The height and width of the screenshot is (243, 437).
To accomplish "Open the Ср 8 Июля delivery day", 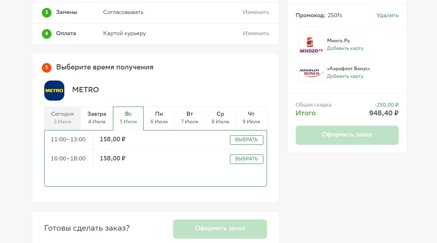I will pyautogui.click(x=220, y=119).
